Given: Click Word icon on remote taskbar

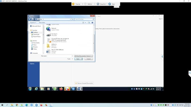Looking at the screenshot, I should (x=79, y=89).
